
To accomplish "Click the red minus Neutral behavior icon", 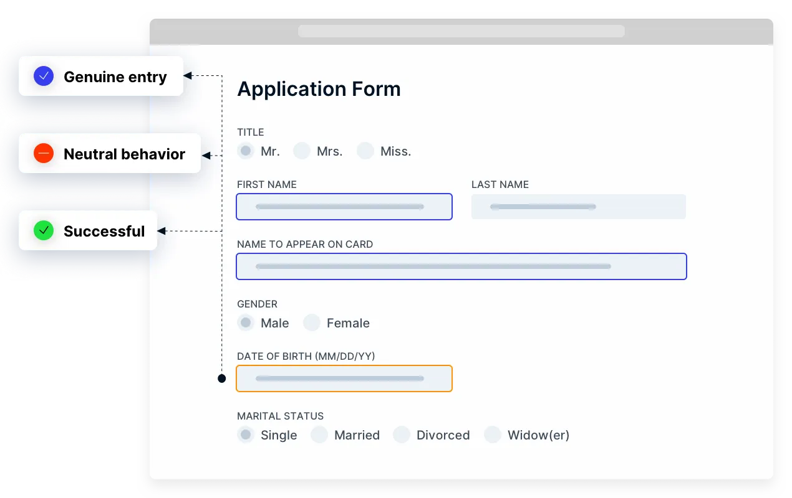I will 44,154.
